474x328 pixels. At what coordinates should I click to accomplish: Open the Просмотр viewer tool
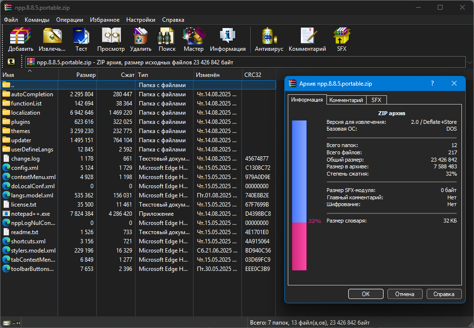[x=111, y=39]
